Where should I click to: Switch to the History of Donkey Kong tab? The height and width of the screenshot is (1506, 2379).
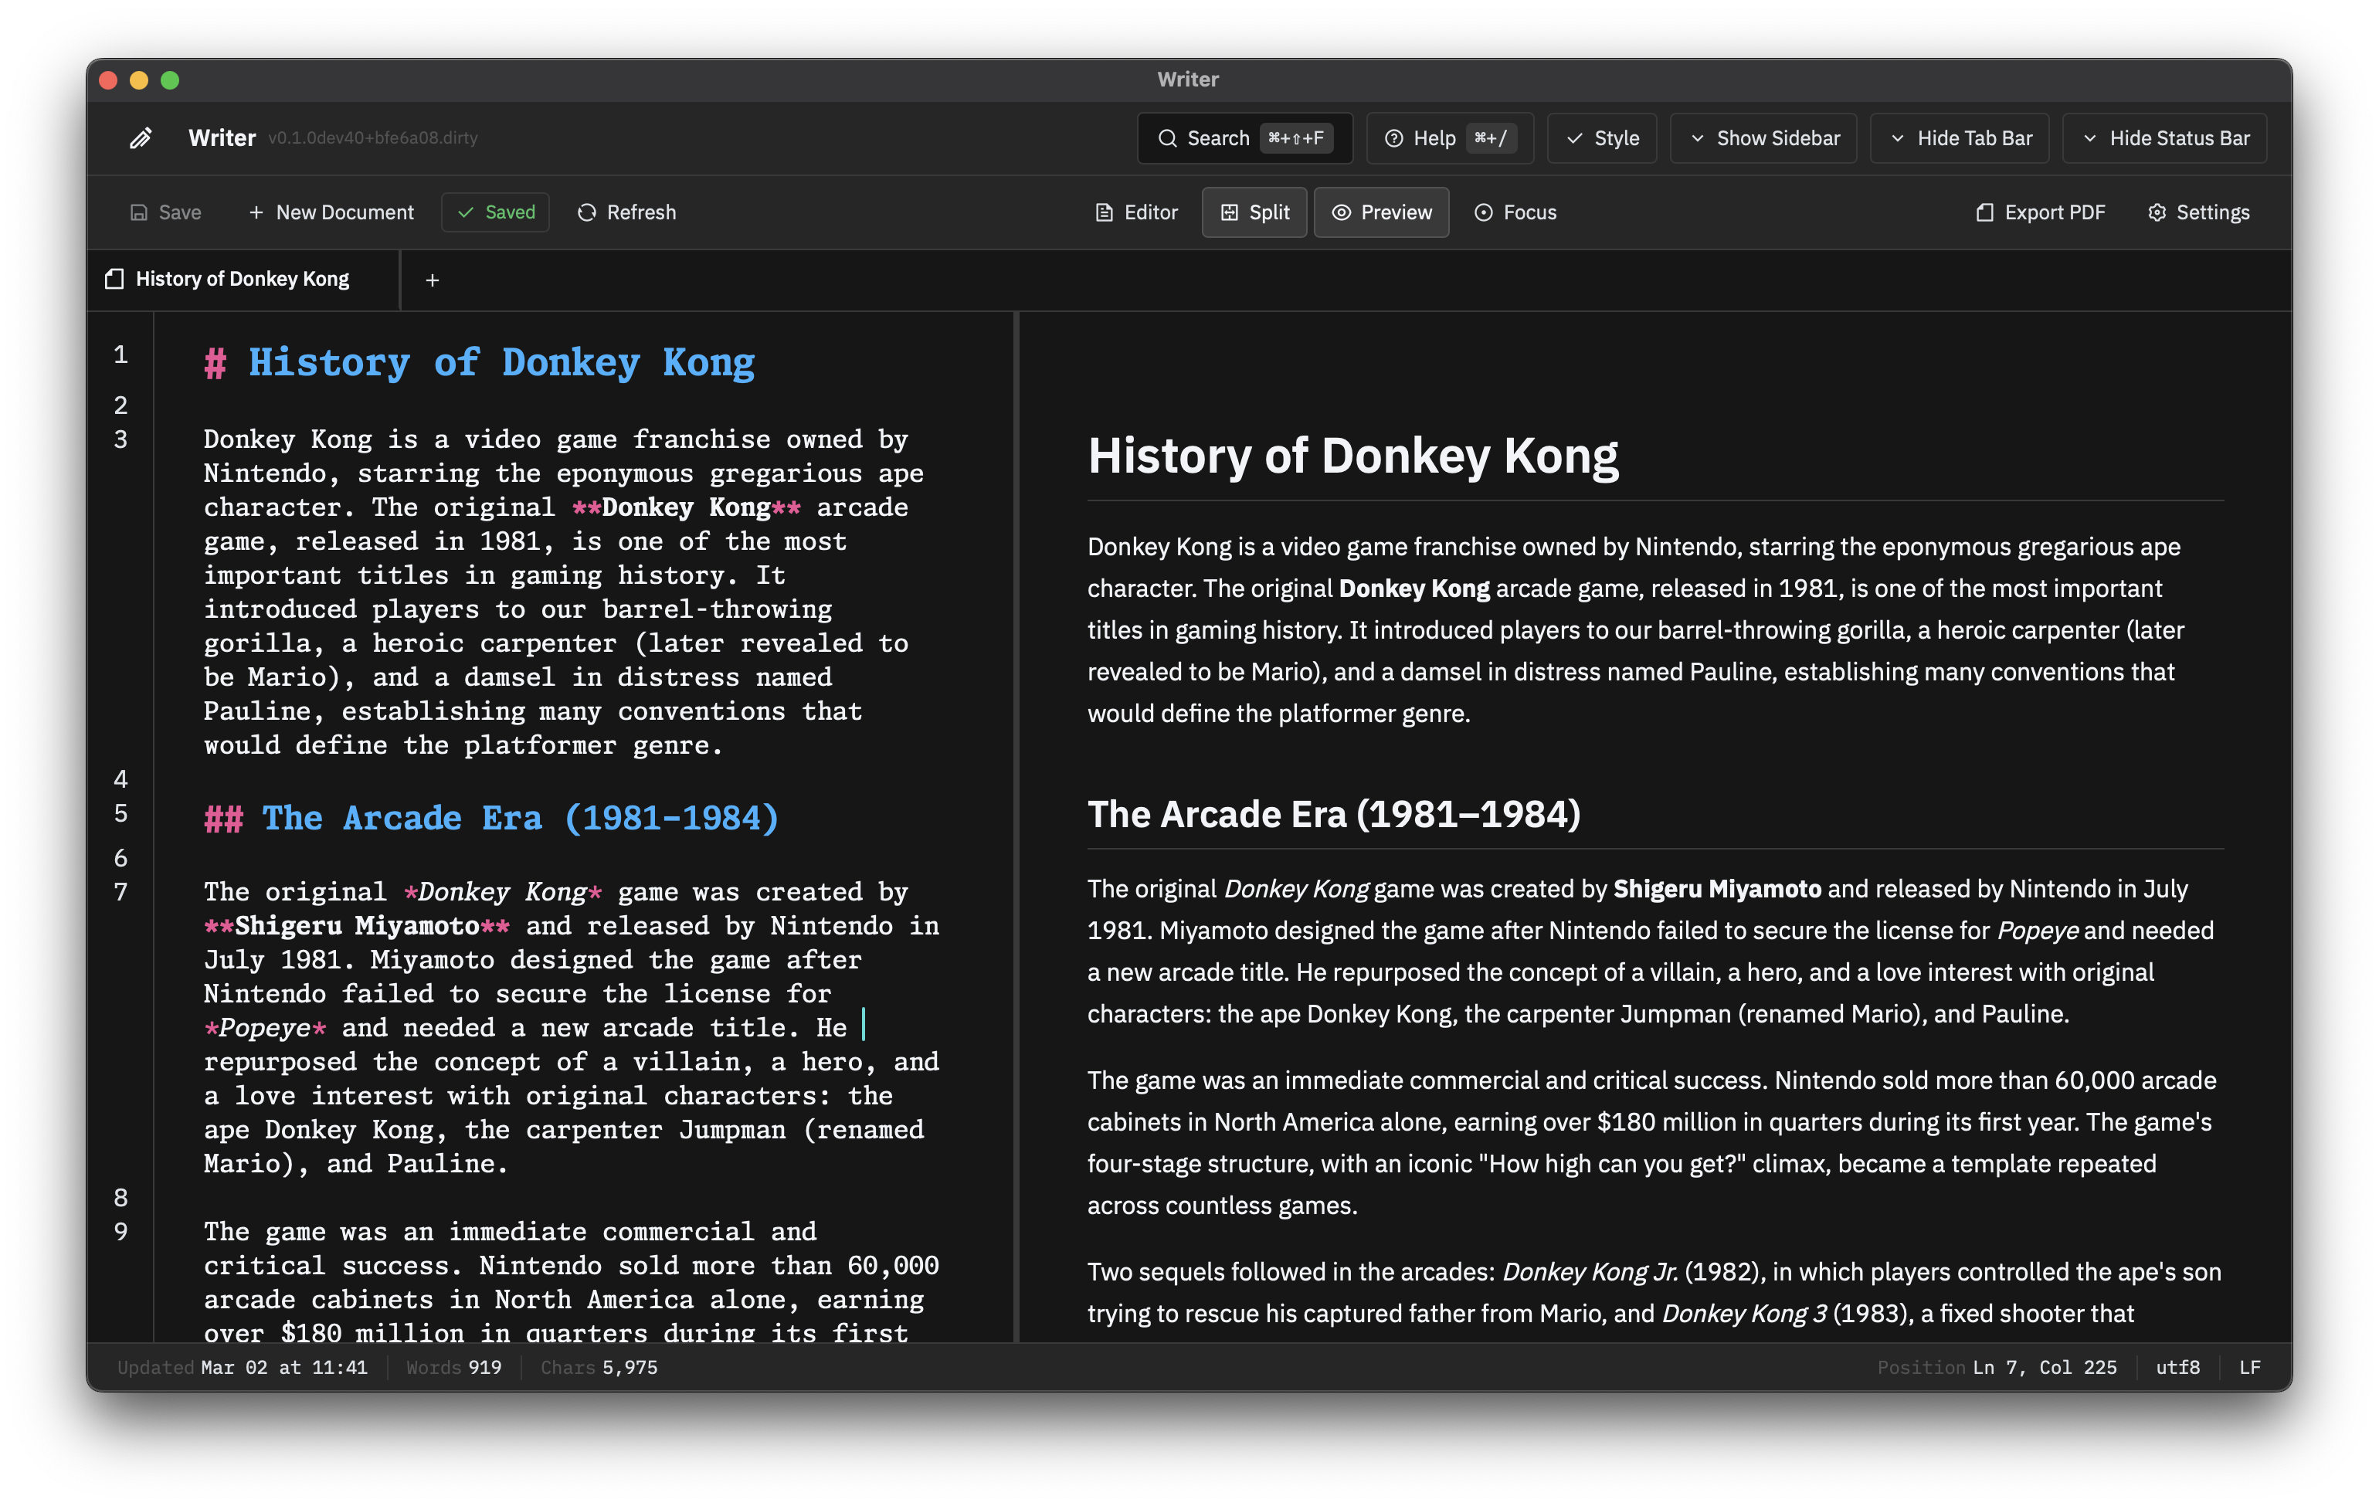[x=241, y=280]
